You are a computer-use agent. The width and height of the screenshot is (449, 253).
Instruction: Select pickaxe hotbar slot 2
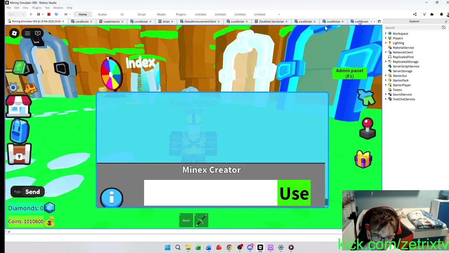point(201,220)
